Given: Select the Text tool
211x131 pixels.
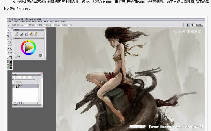Looking at the screenshot, I should (x=8, y=42).
